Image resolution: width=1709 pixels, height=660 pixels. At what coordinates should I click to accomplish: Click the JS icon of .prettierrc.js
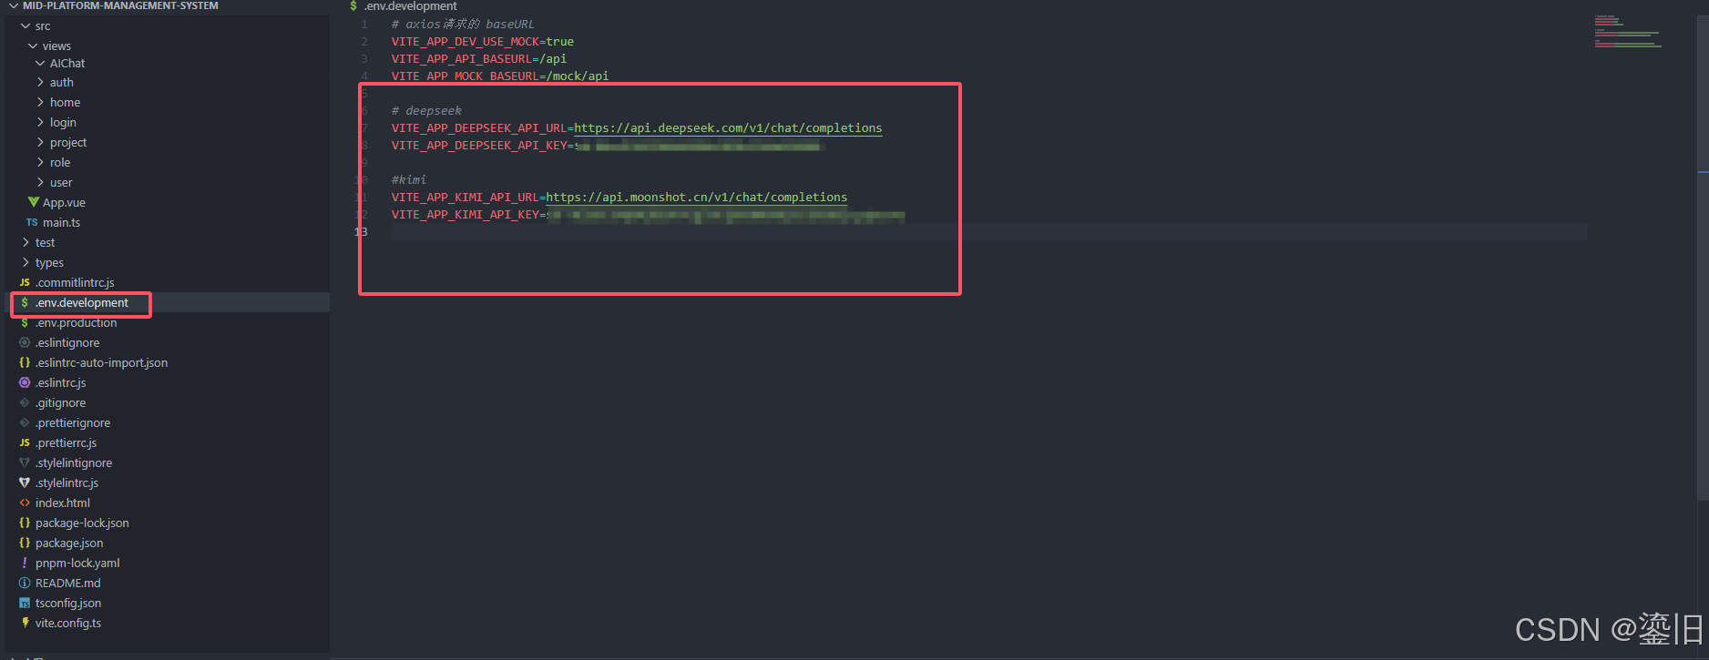point(25,442)
